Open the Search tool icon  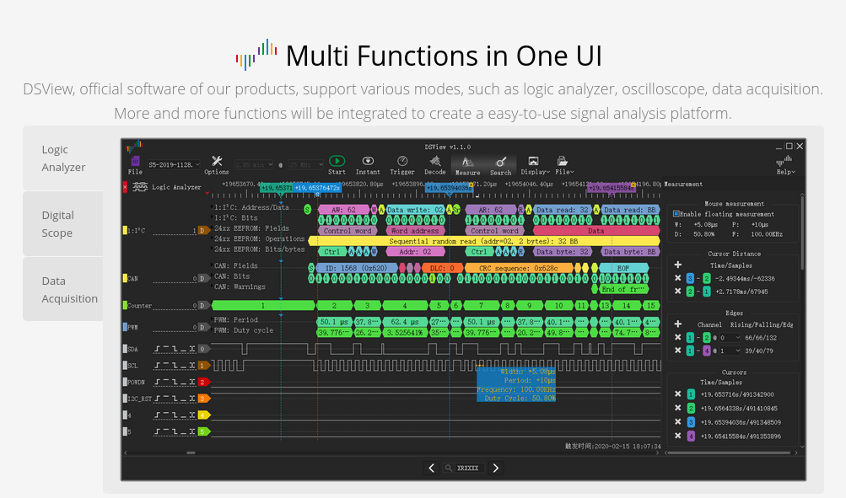500,162
